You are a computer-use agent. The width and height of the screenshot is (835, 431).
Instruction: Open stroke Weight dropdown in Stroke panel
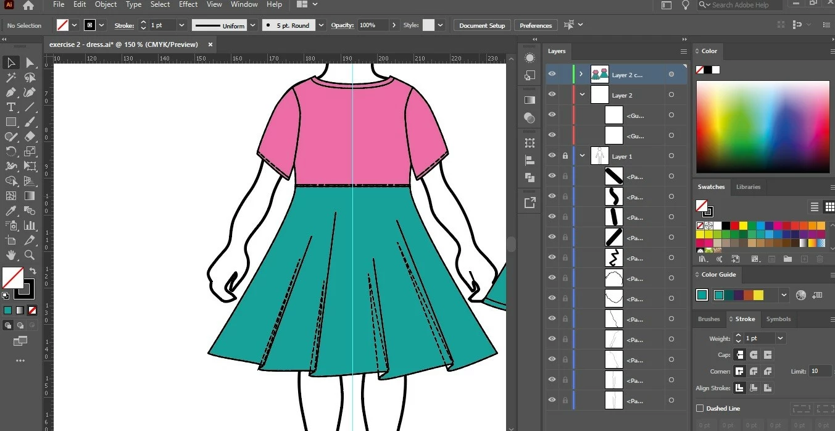click(x=781, y=338)
